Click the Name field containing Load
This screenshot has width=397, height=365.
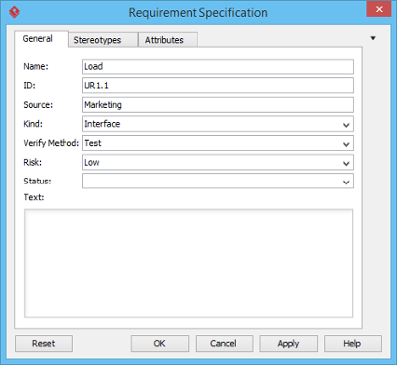coord(218,66)
